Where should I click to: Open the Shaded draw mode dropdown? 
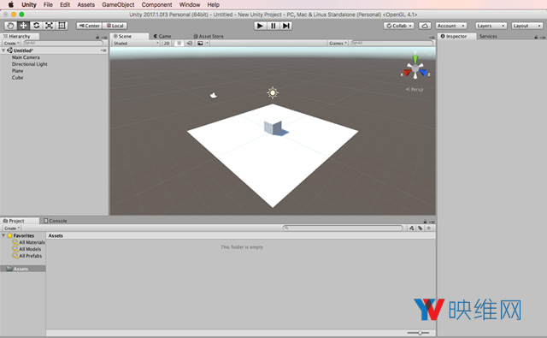tap(136, 44)
